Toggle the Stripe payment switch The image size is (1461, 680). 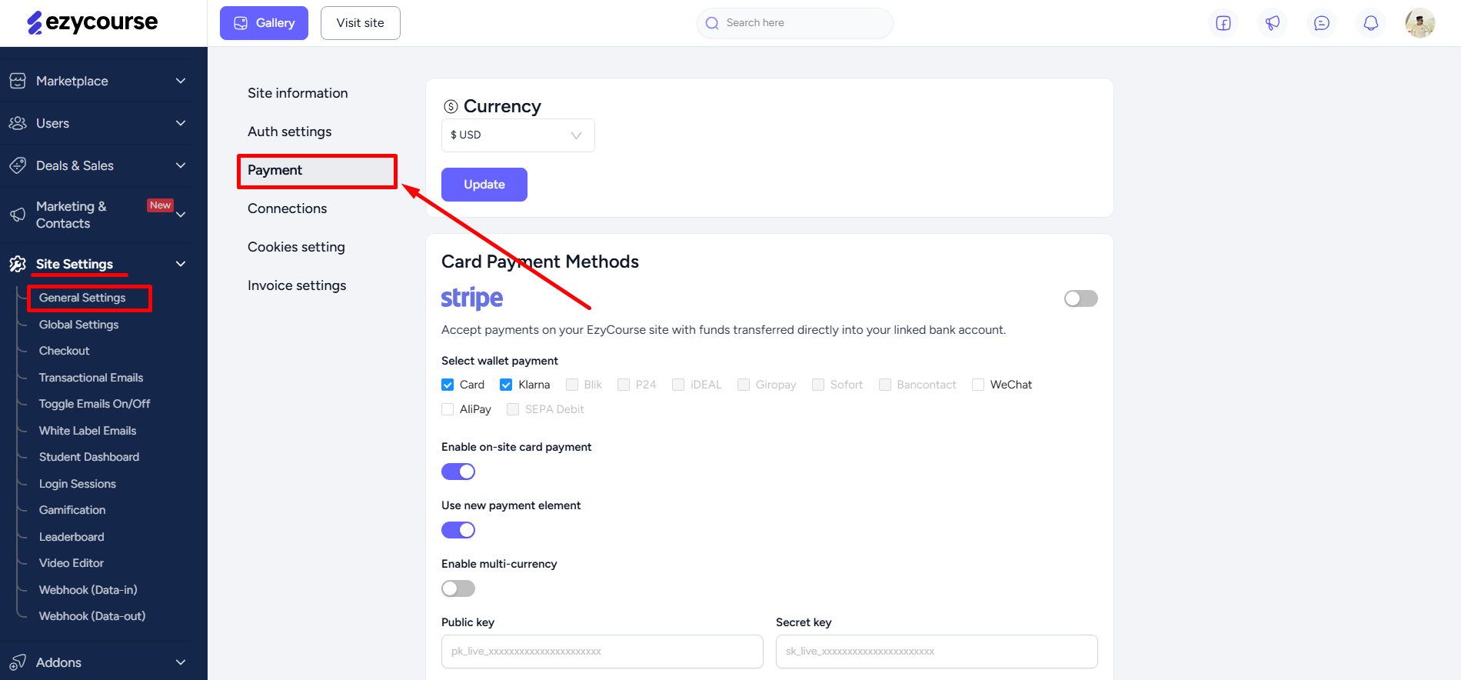point(1080,298)
